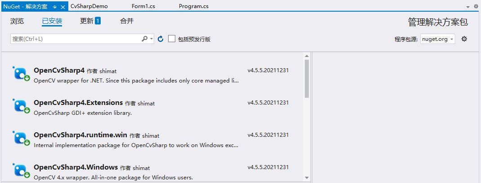Click the OpenCvSharp4.Extensions package icon
The image size is (481, 183).
coord(21,106)
